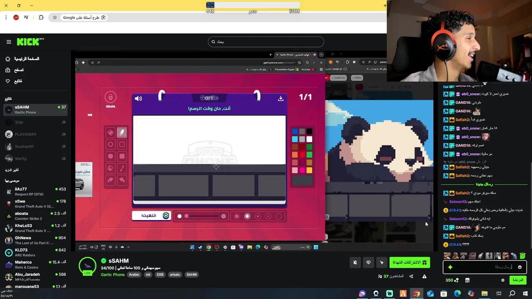Pick the black color swatch

[x=309, y=132]
